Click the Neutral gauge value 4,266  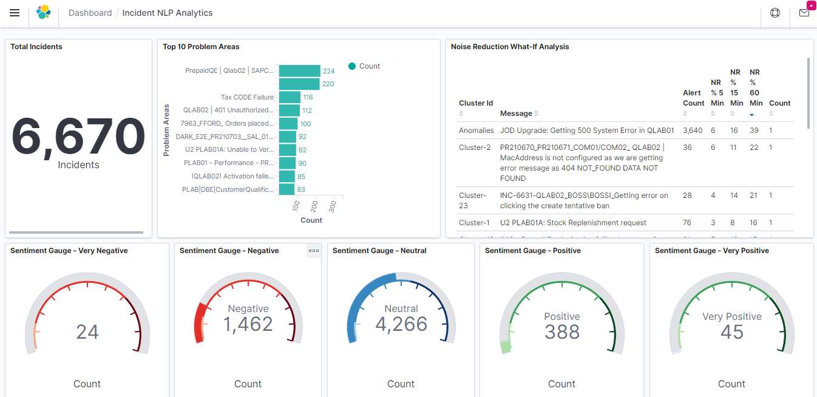pos(401,325)
